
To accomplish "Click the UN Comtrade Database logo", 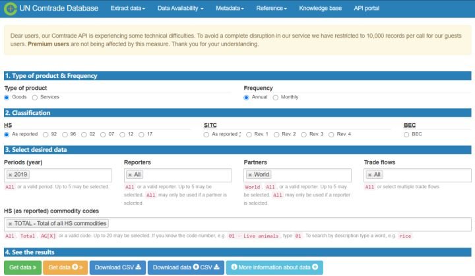I will 51,9.
